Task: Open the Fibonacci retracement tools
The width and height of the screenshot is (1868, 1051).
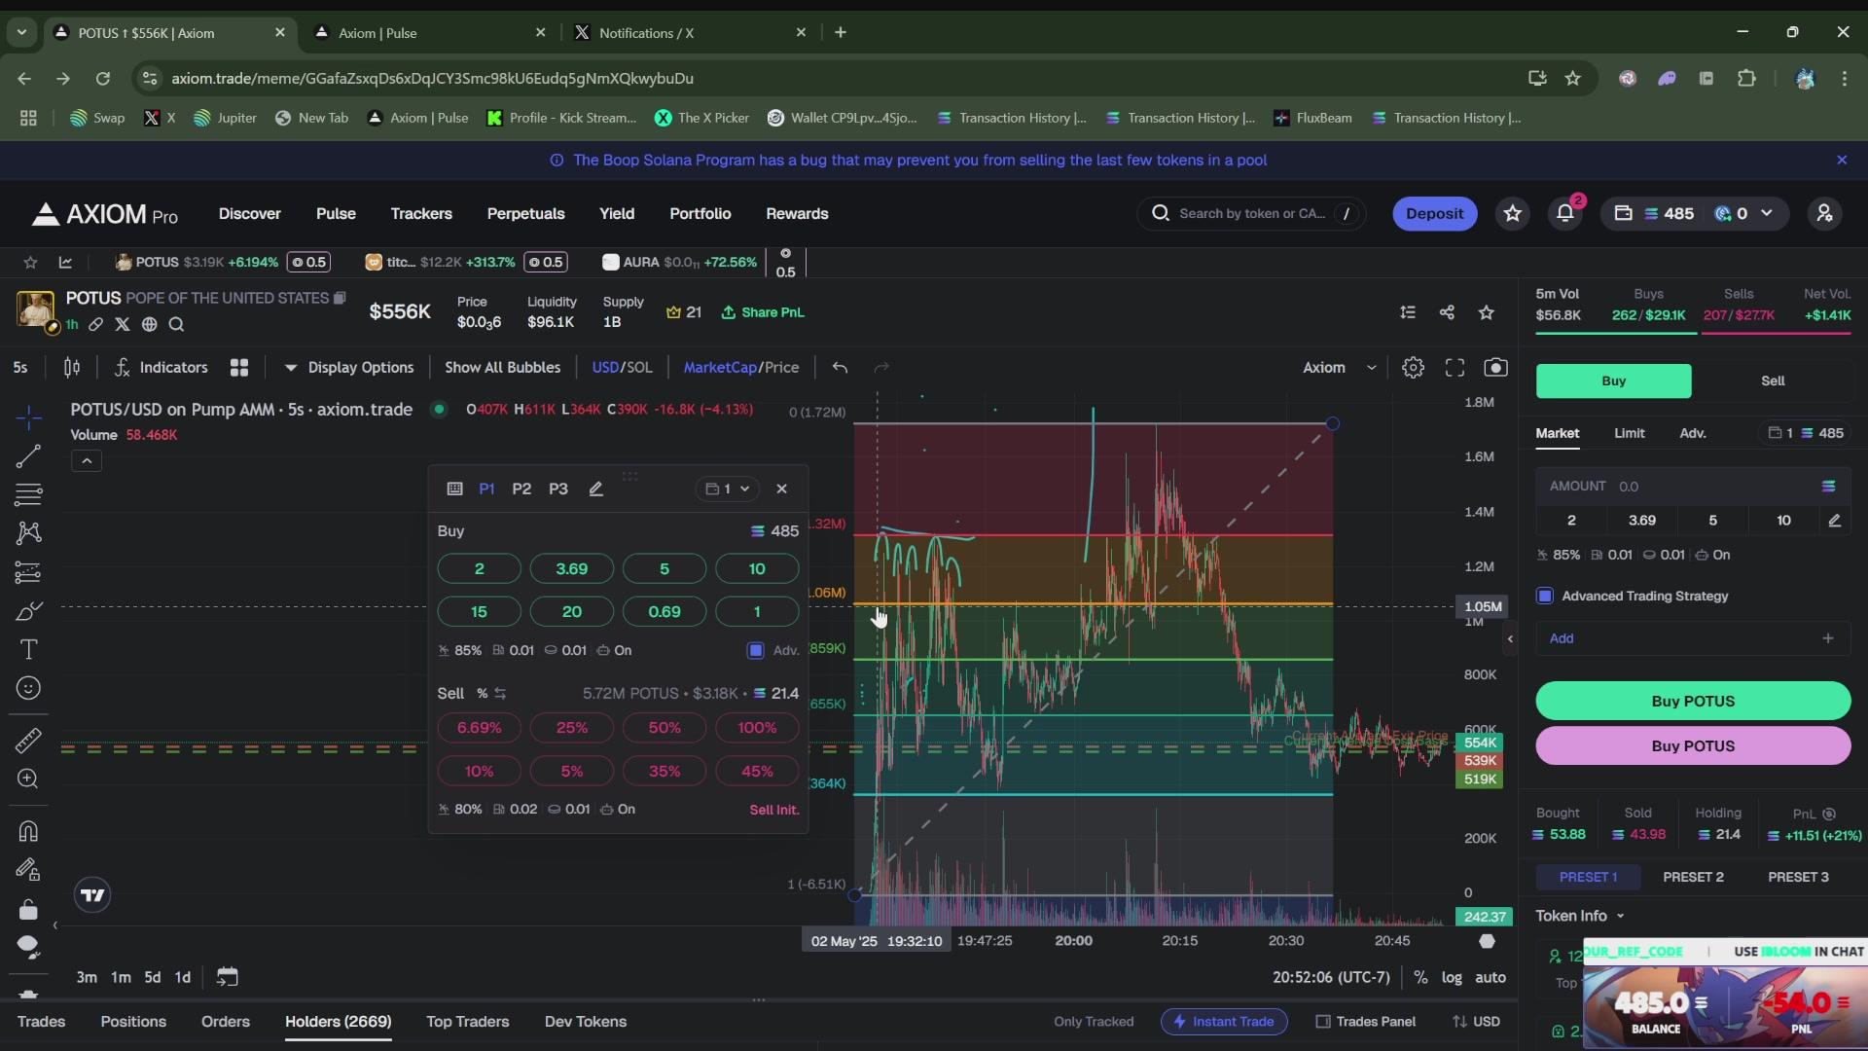Action: click(28, 494)
